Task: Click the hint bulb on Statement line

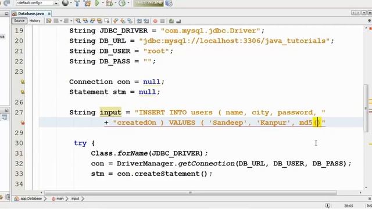Action: (x=22, y=92)
